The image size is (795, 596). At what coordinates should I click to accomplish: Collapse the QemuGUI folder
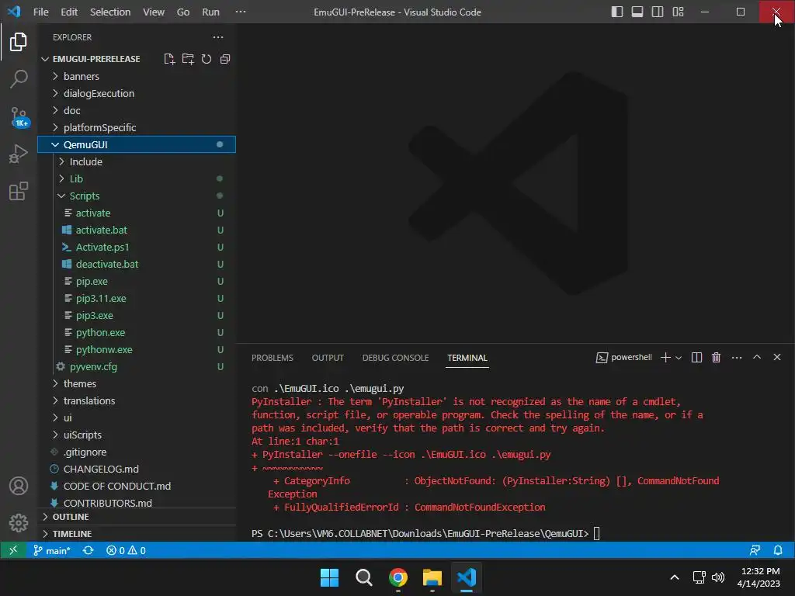coord(137,144)
